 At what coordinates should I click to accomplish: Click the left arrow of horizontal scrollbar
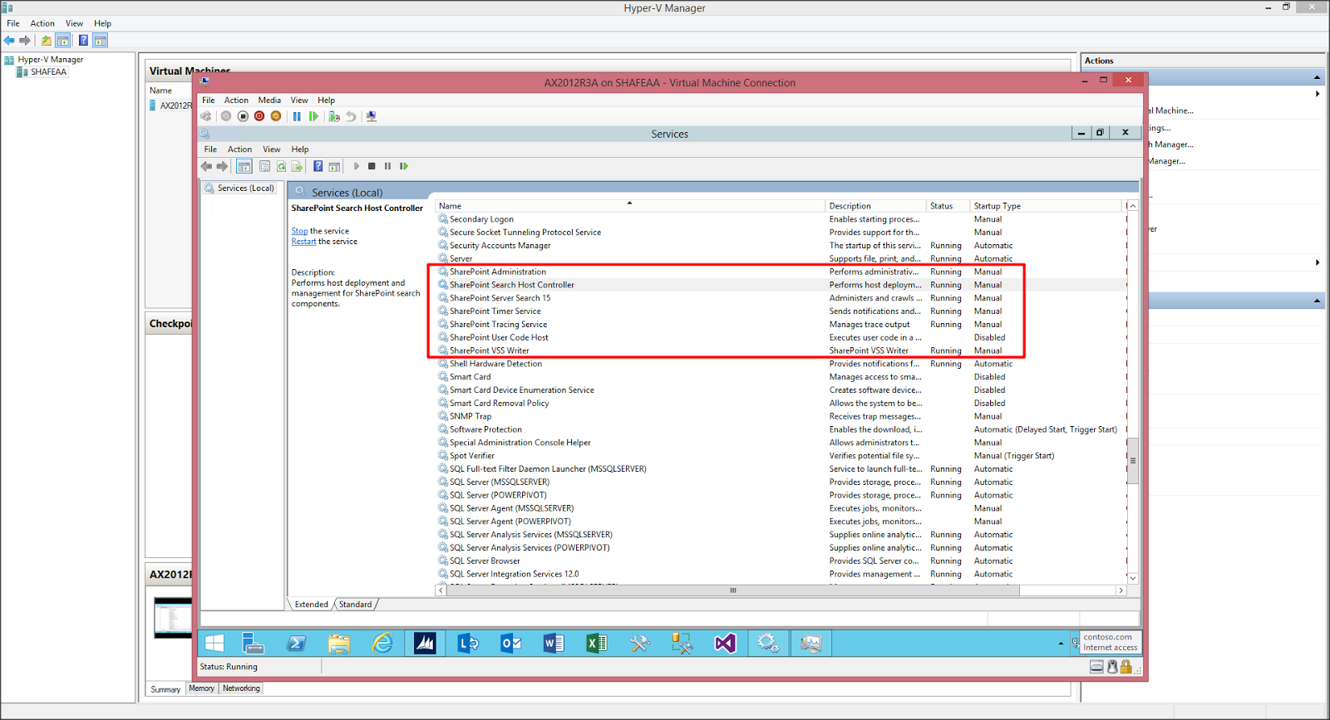click(x=441, y=590)
